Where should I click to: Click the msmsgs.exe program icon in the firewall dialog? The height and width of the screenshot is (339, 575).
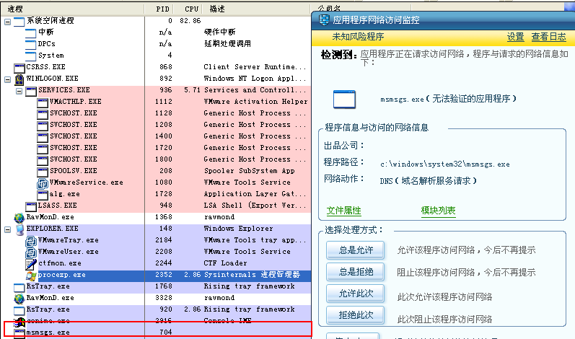[344, 99]
